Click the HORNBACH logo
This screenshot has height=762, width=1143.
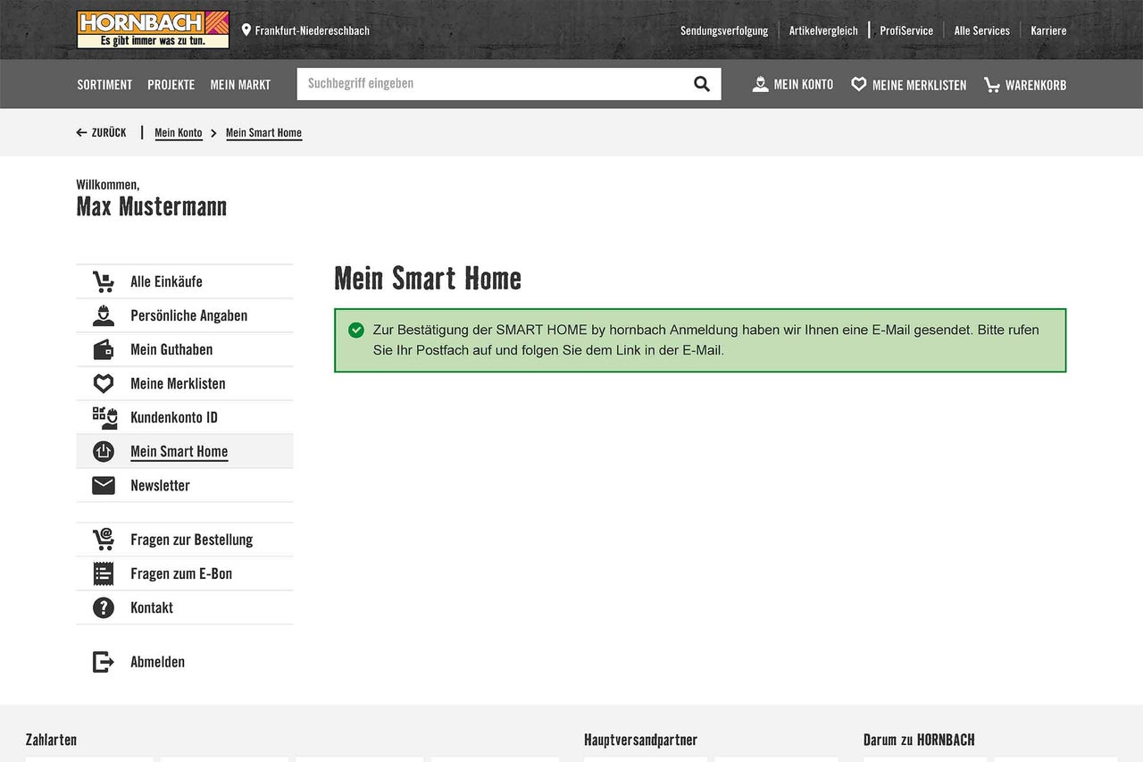coord(153,29)
